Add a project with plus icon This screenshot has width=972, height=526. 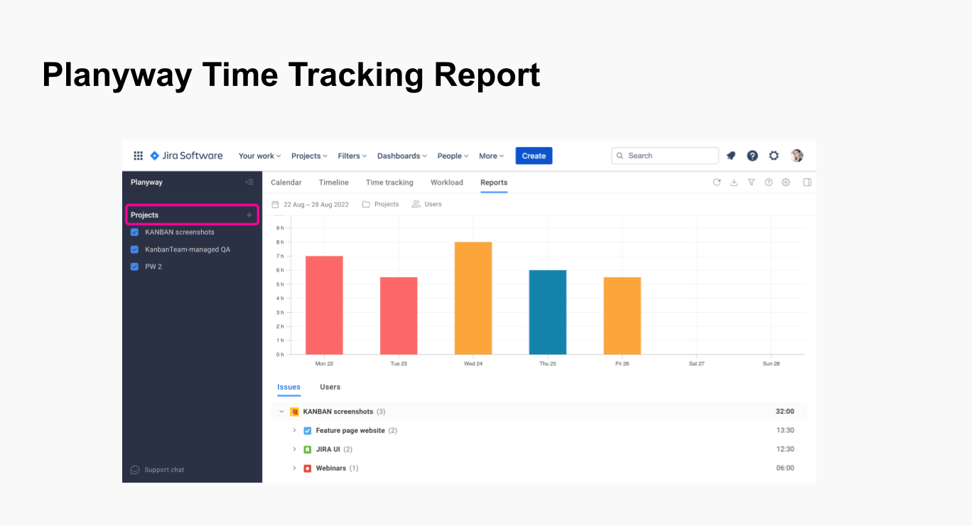[249, 215]
